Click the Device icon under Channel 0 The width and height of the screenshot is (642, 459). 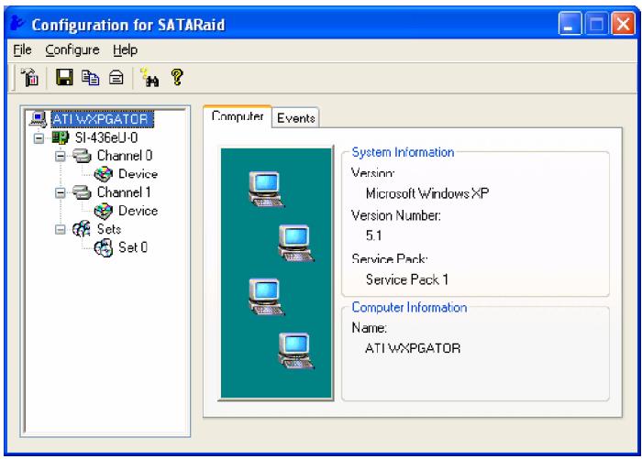(x=103, y=174)
